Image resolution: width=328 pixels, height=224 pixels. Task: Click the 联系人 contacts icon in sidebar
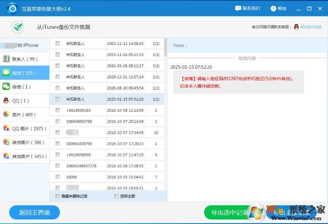[x=6, y=59]
